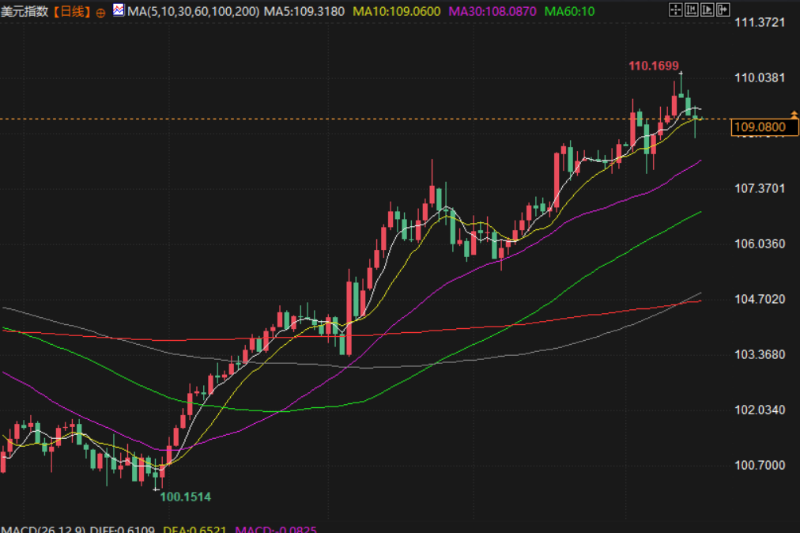Image resolution: width=800 pixels, height=533 pixels.
Task: Select the MA10:109.0600 legend label
Action: coord(397,12)
